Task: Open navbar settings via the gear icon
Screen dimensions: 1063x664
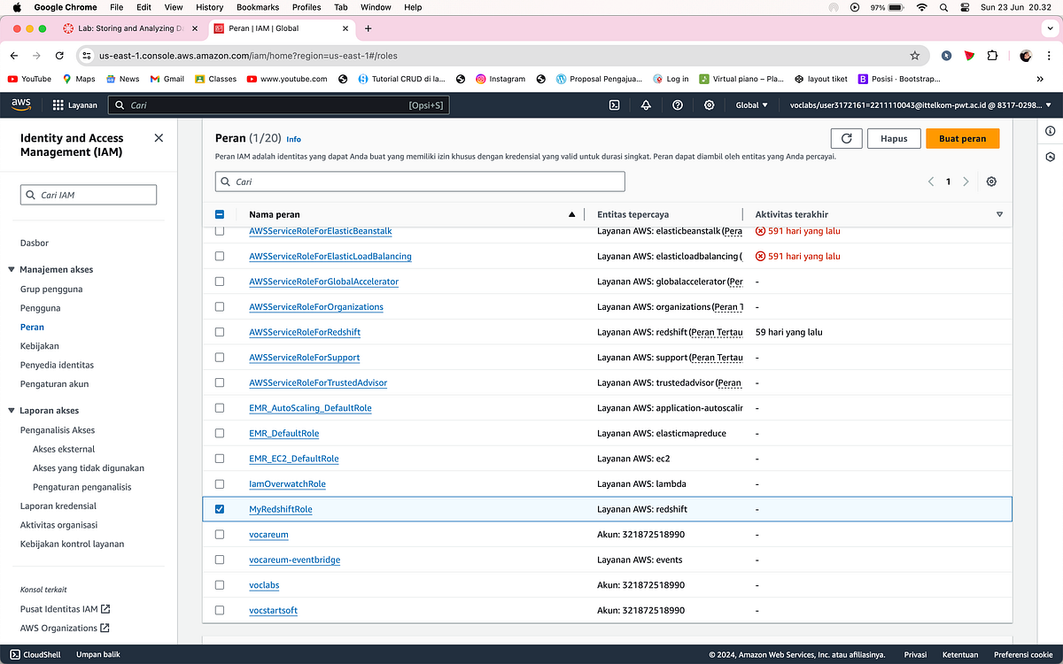Action: 709,104
